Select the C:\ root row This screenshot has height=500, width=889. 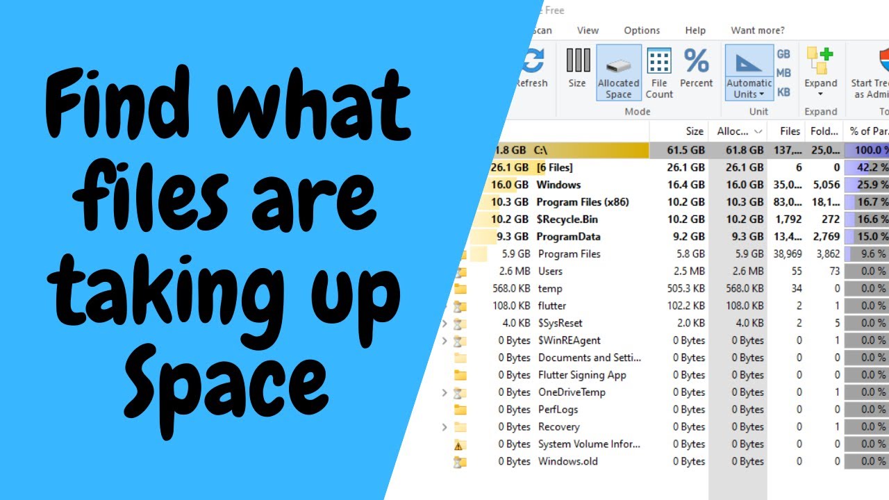coord(692,150)
